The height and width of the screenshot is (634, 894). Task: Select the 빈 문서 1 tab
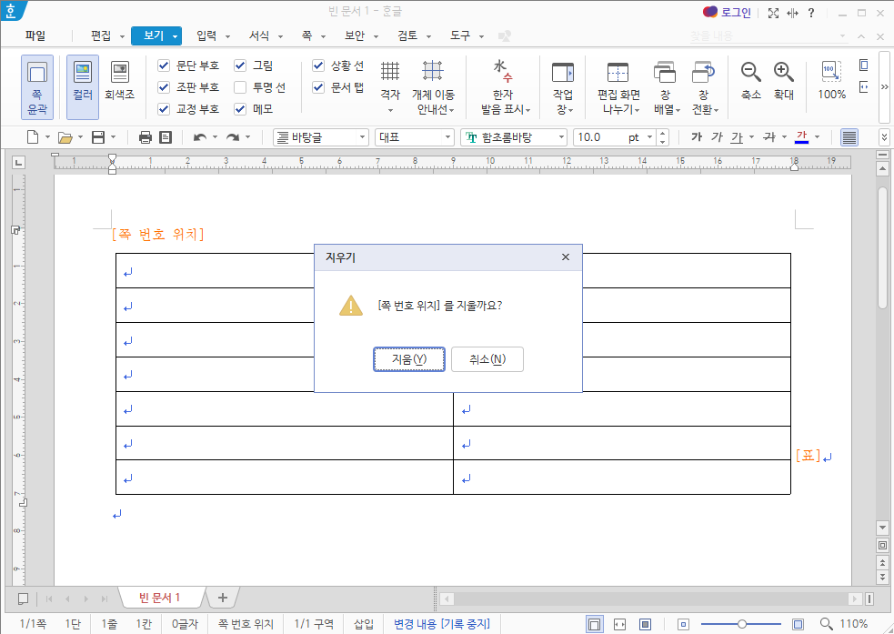[x=160, y=598]
